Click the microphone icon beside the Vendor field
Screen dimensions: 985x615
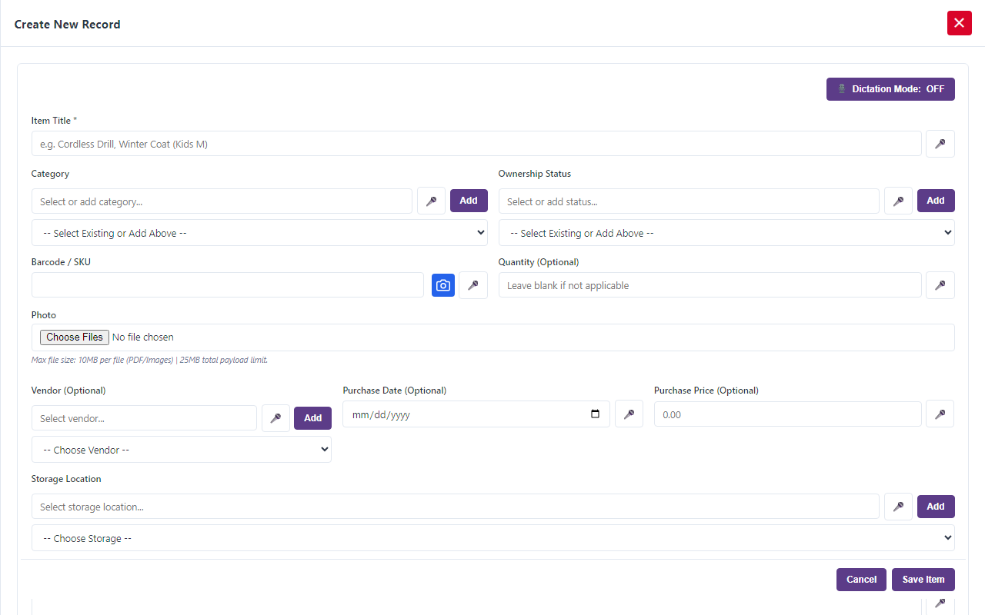[275, 418]
